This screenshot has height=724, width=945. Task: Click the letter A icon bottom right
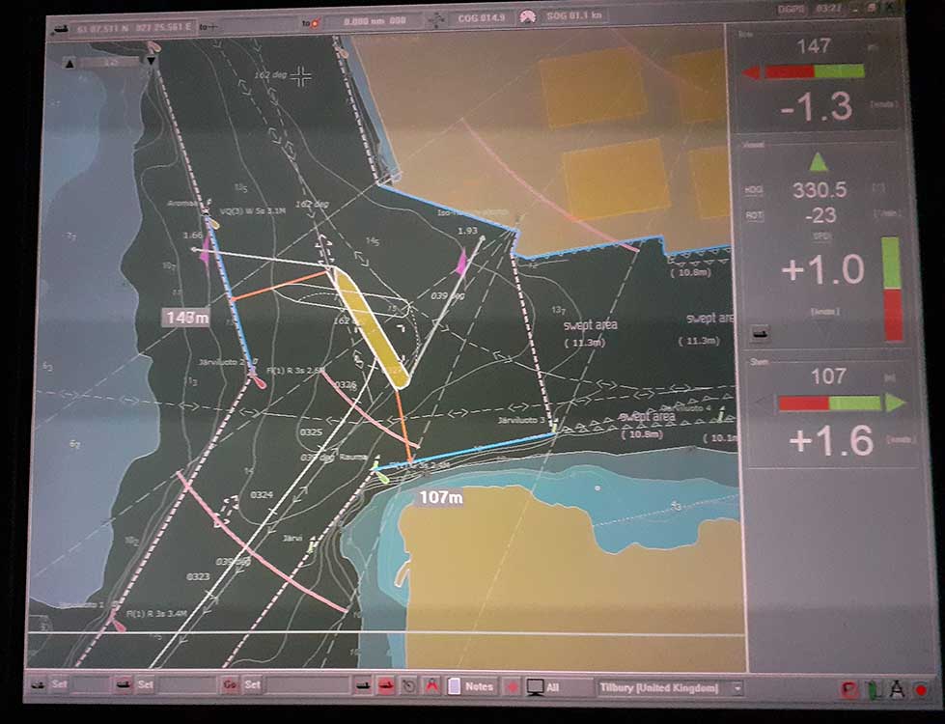tap(897, 689)
